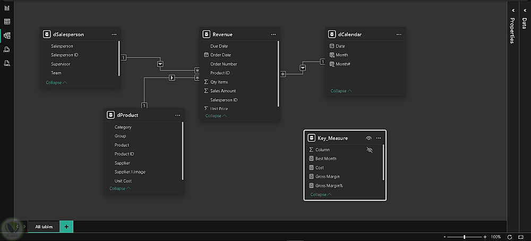Select dCalendar-Revenue relationship filter direction arrow
Image resolution: width=531 pixels, height=241 pixels.
(x=303, y=68)
